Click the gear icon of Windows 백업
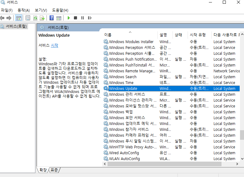Screen dimensions: 244x177 106,112
